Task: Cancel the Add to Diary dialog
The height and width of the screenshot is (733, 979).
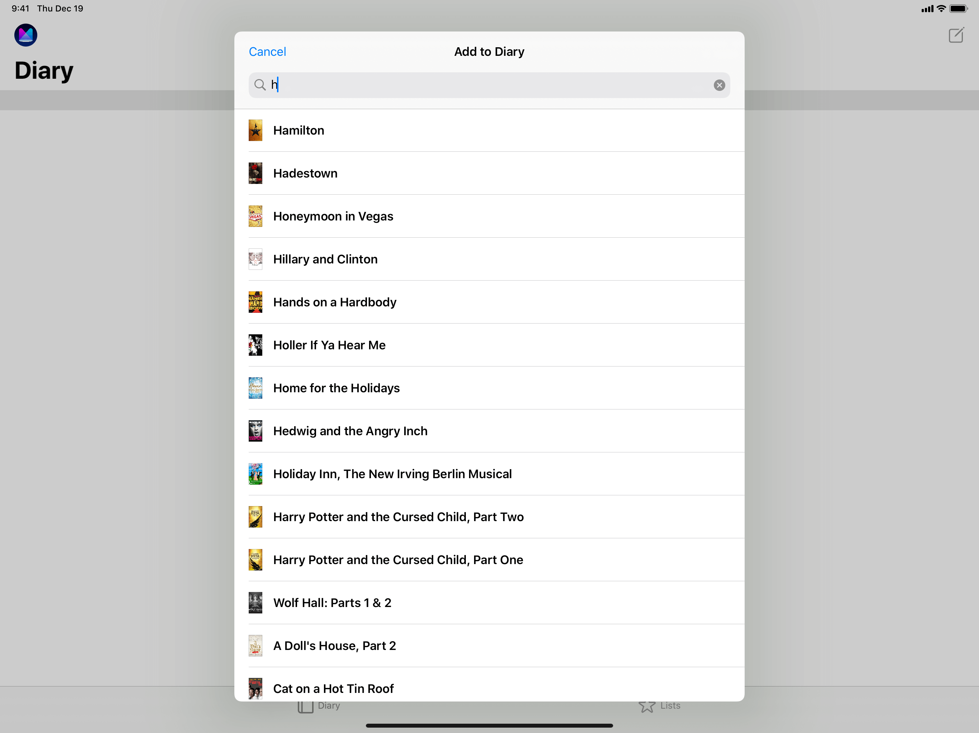Action: (x=267, y=52)
